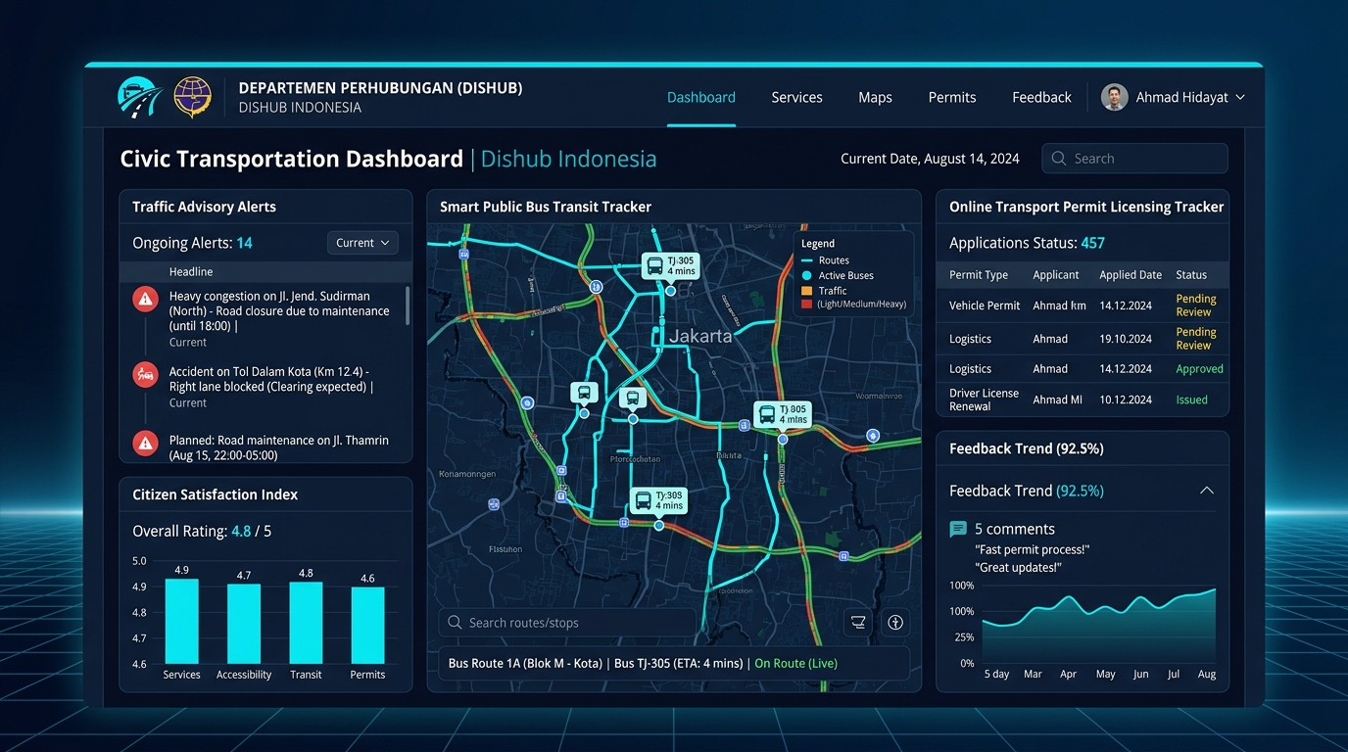Go to the Maps tab

click(875, 97)
